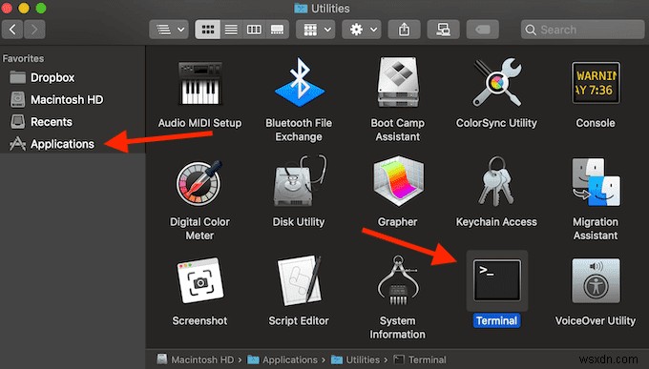Launch Boot Camp Assistant icon
Image resolution: width=649 pixels, height=369 pixels.
(x=398, y=83)
